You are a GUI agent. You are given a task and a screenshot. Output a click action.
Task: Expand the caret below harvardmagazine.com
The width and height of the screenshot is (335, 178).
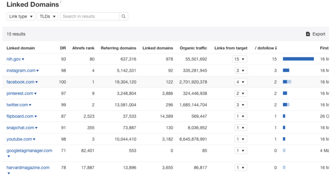[9, 173]
